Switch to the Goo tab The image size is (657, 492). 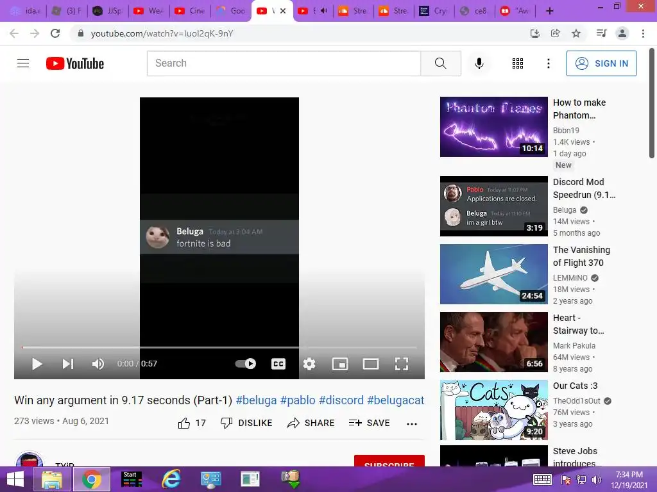click(x=230, y=11)
